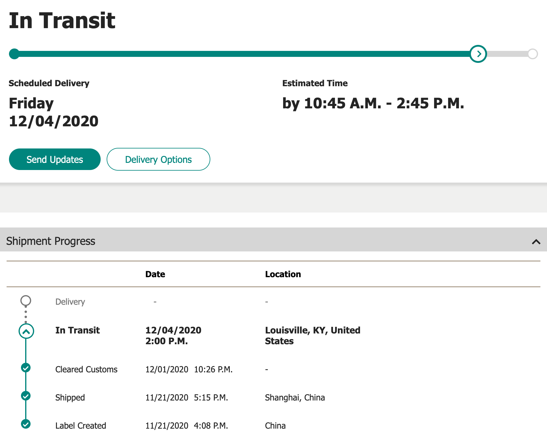Click the In Transit chevron circle icon
This screenshot has height=446, width=547.
coord(26,331)
